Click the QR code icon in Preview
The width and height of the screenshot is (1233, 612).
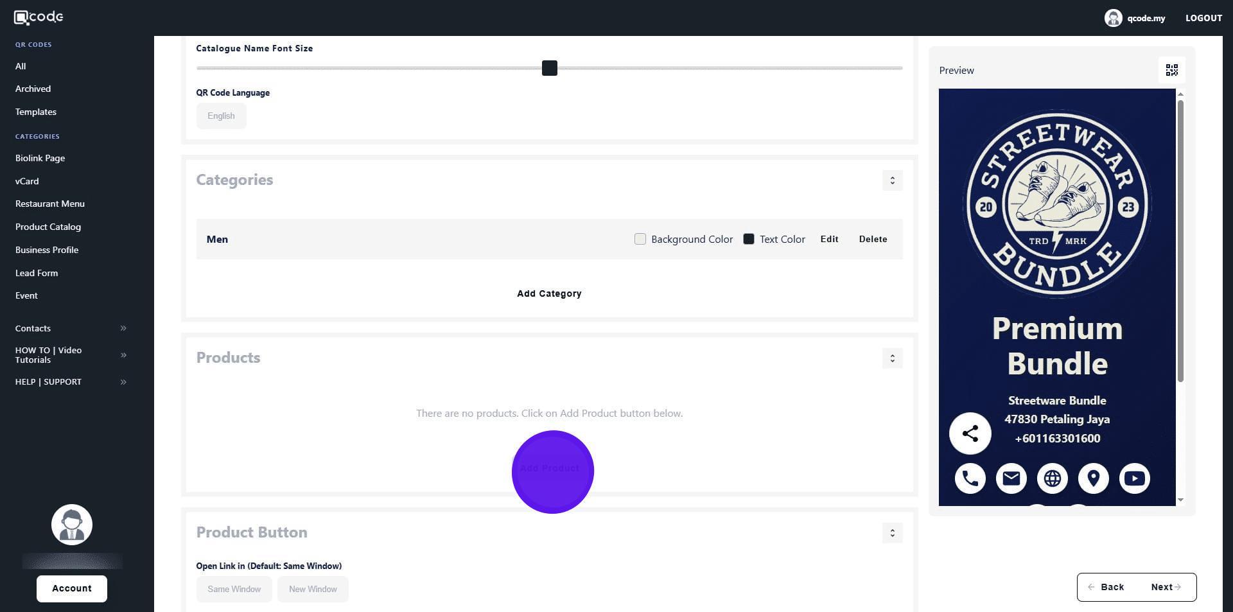[1171, 70]
